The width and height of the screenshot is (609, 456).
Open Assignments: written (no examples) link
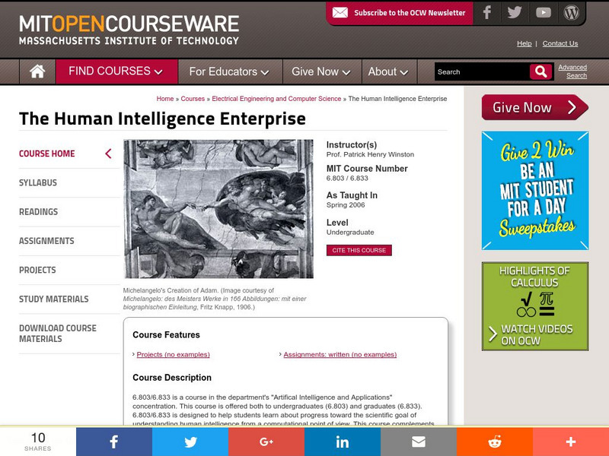(x=340, y=354)
